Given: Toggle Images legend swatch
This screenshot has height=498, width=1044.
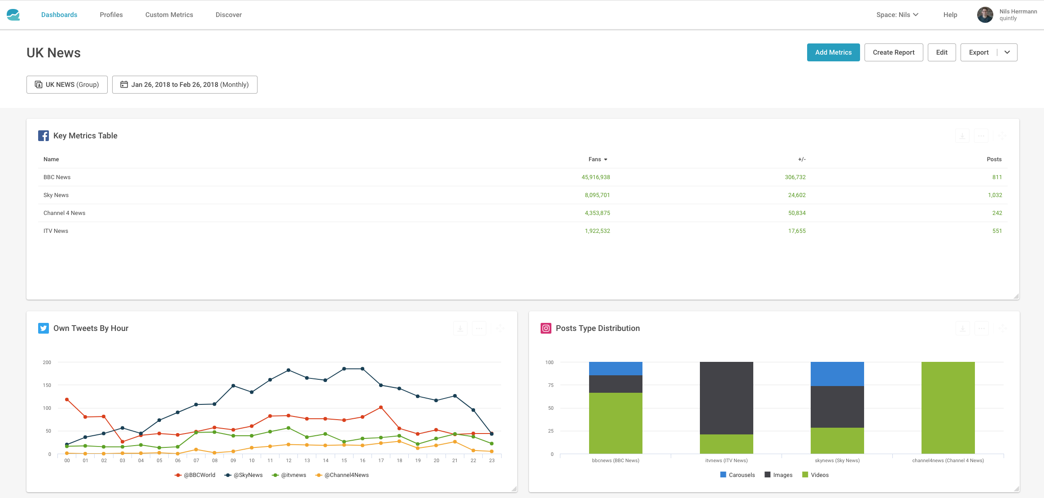Looking at the screenshot, I should click(768, 475).
